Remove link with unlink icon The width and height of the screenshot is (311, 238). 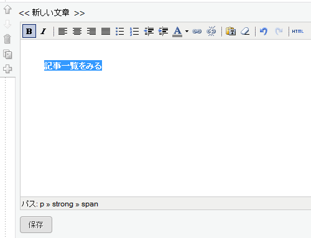click(211, 31)
